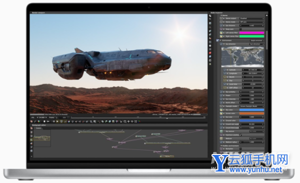Click the FPS value field

41,117
